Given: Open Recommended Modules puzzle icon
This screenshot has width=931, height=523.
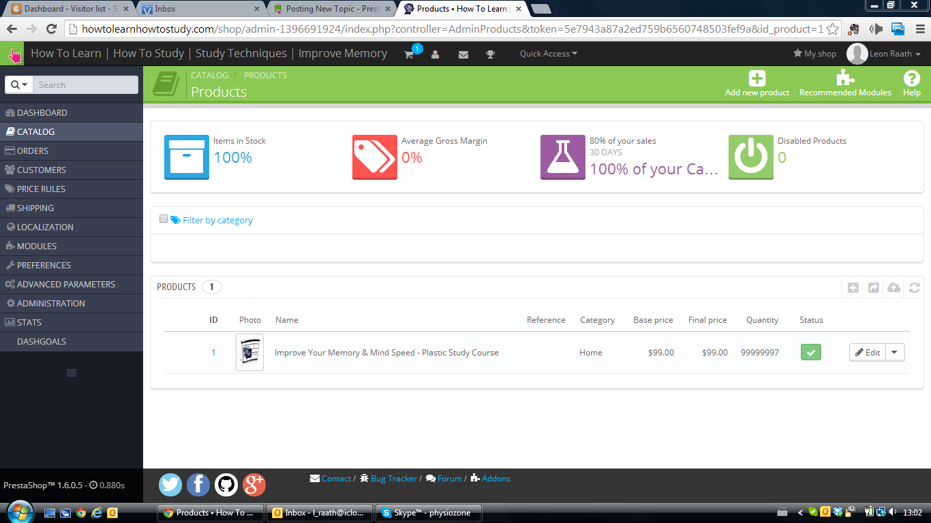Looking at the screenshot, I should point(845,78).
